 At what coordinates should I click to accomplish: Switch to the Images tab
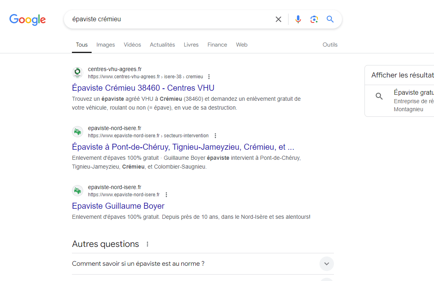[x=105, y=45]
